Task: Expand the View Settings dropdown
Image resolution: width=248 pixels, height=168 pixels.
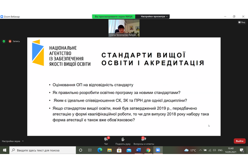Action: click(154, 16)
